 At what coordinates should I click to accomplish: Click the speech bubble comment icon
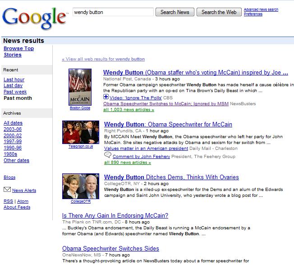pos(108,155)
